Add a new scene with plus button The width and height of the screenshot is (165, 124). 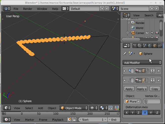tap(152, 9)
